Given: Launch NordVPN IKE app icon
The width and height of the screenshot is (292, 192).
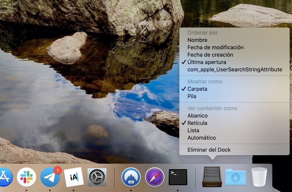Looking at the screenshot, I should coord(131,177).
